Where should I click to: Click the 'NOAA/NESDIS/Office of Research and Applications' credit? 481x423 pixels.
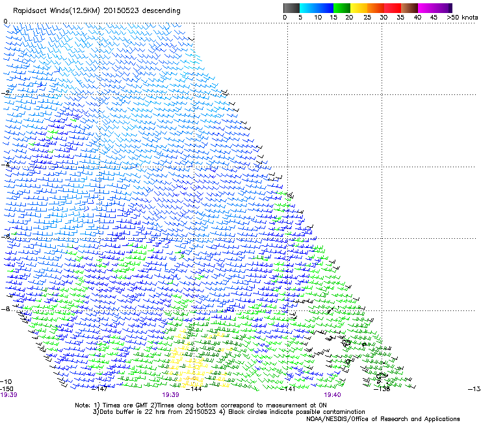pyautogui.click(x=383, y=419)
